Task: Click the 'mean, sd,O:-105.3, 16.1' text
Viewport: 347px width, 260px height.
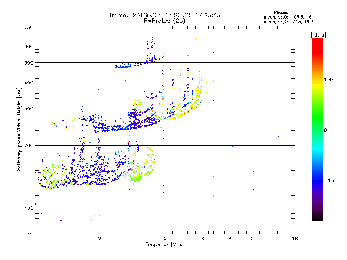Action: point(289,17)
